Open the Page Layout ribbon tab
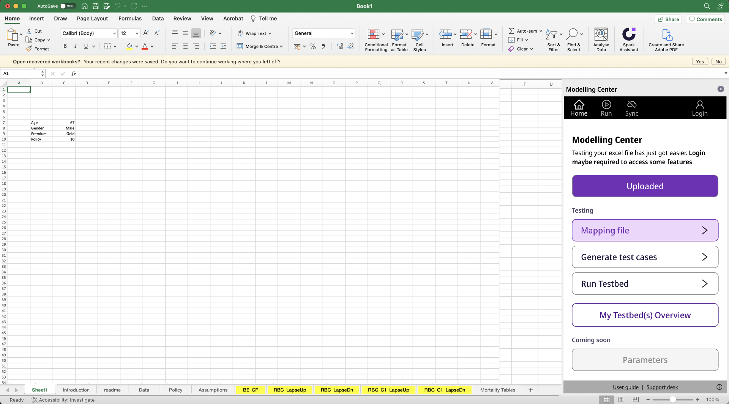Viewport: 729px width, 404px height. 92,18
